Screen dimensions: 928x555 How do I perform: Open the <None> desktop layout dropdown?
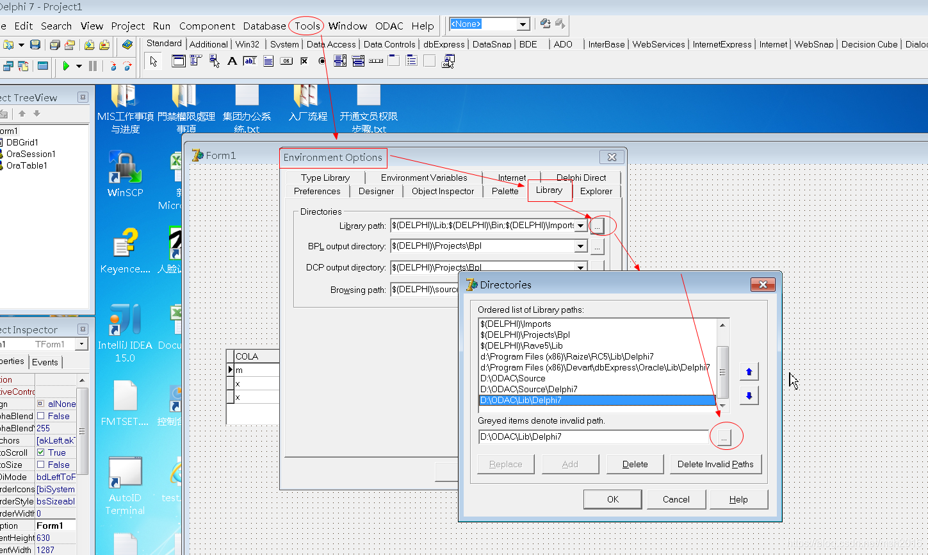click(523, 24)
